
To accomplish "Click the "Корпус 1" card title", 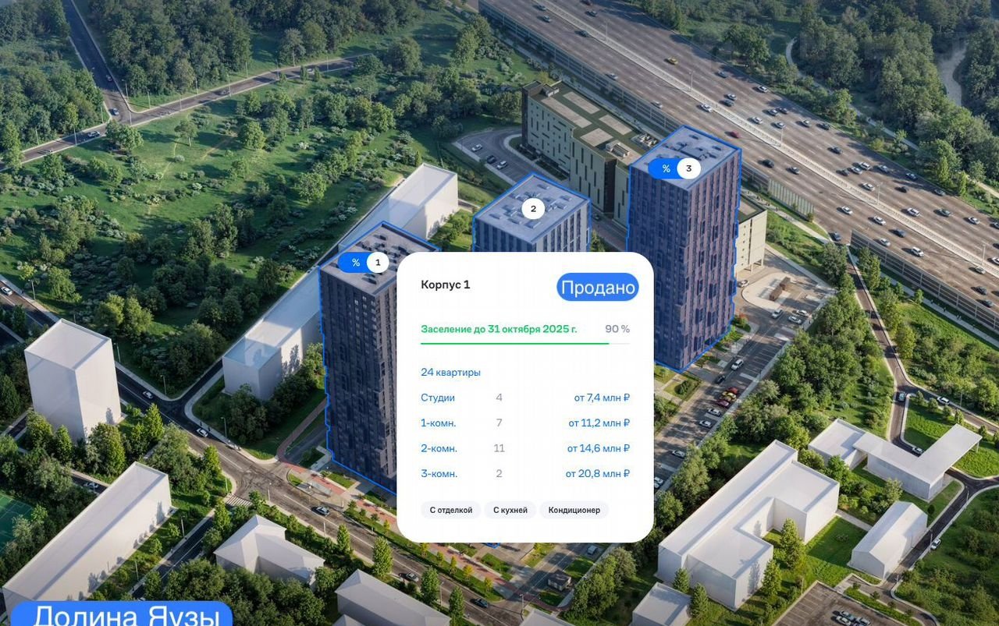I will click(x=445, y=285).
